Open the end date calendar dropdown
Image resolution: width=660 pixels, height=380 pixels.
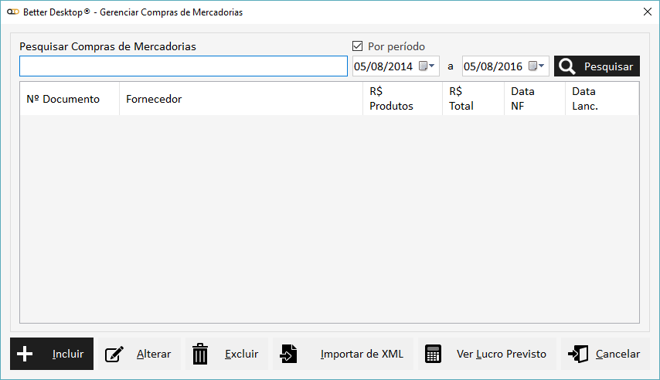coord(537,66)
